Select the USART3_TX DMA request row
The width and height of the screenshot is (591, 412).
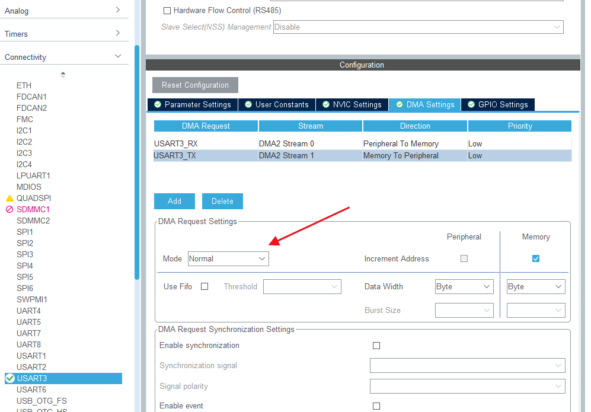(363, 156)
